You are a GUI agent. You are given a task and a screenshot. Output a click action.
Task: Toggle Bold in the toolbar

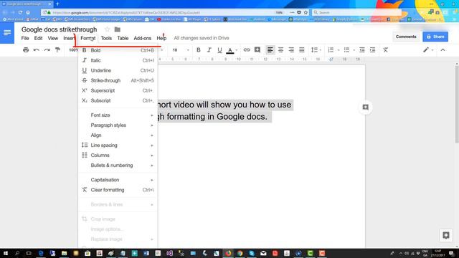click(x=199, y=50)
